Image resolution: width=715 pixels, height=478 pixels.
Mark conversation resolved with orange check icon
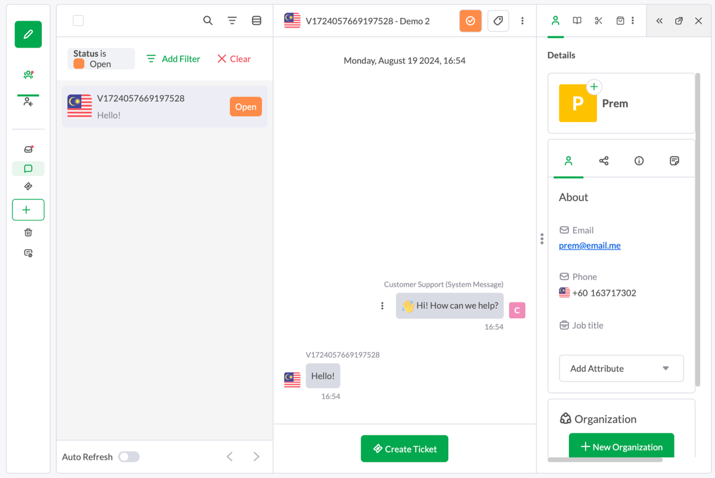tap(470, 21)
